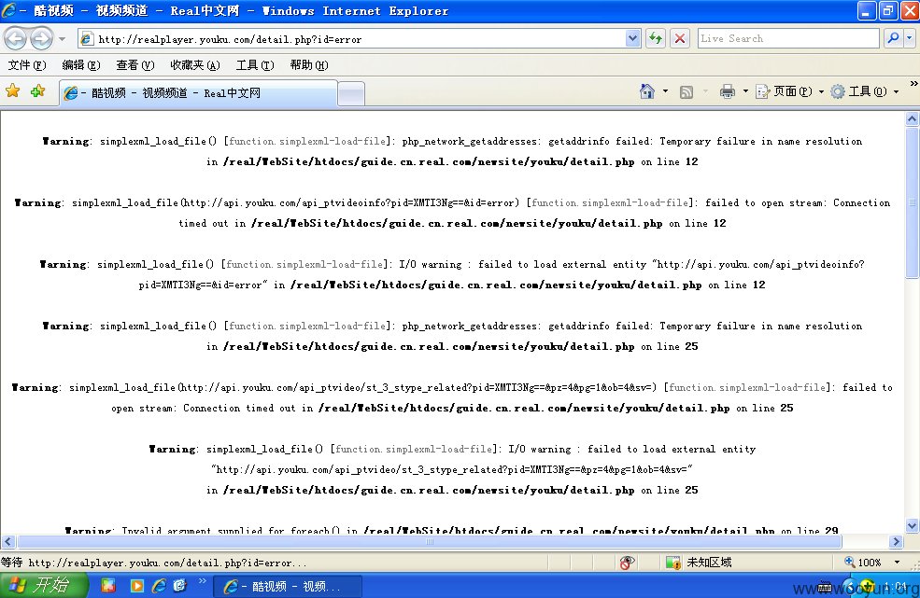Open the 收藏夹(A) menu
Screen dimensions: 920x598
pyautogui.click(x=195, y=65)
